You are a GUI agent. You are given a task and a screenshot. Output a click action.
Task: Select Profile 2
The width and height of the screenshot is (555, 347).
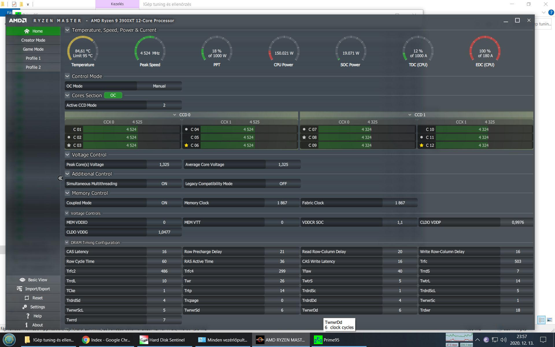[33, 67]
